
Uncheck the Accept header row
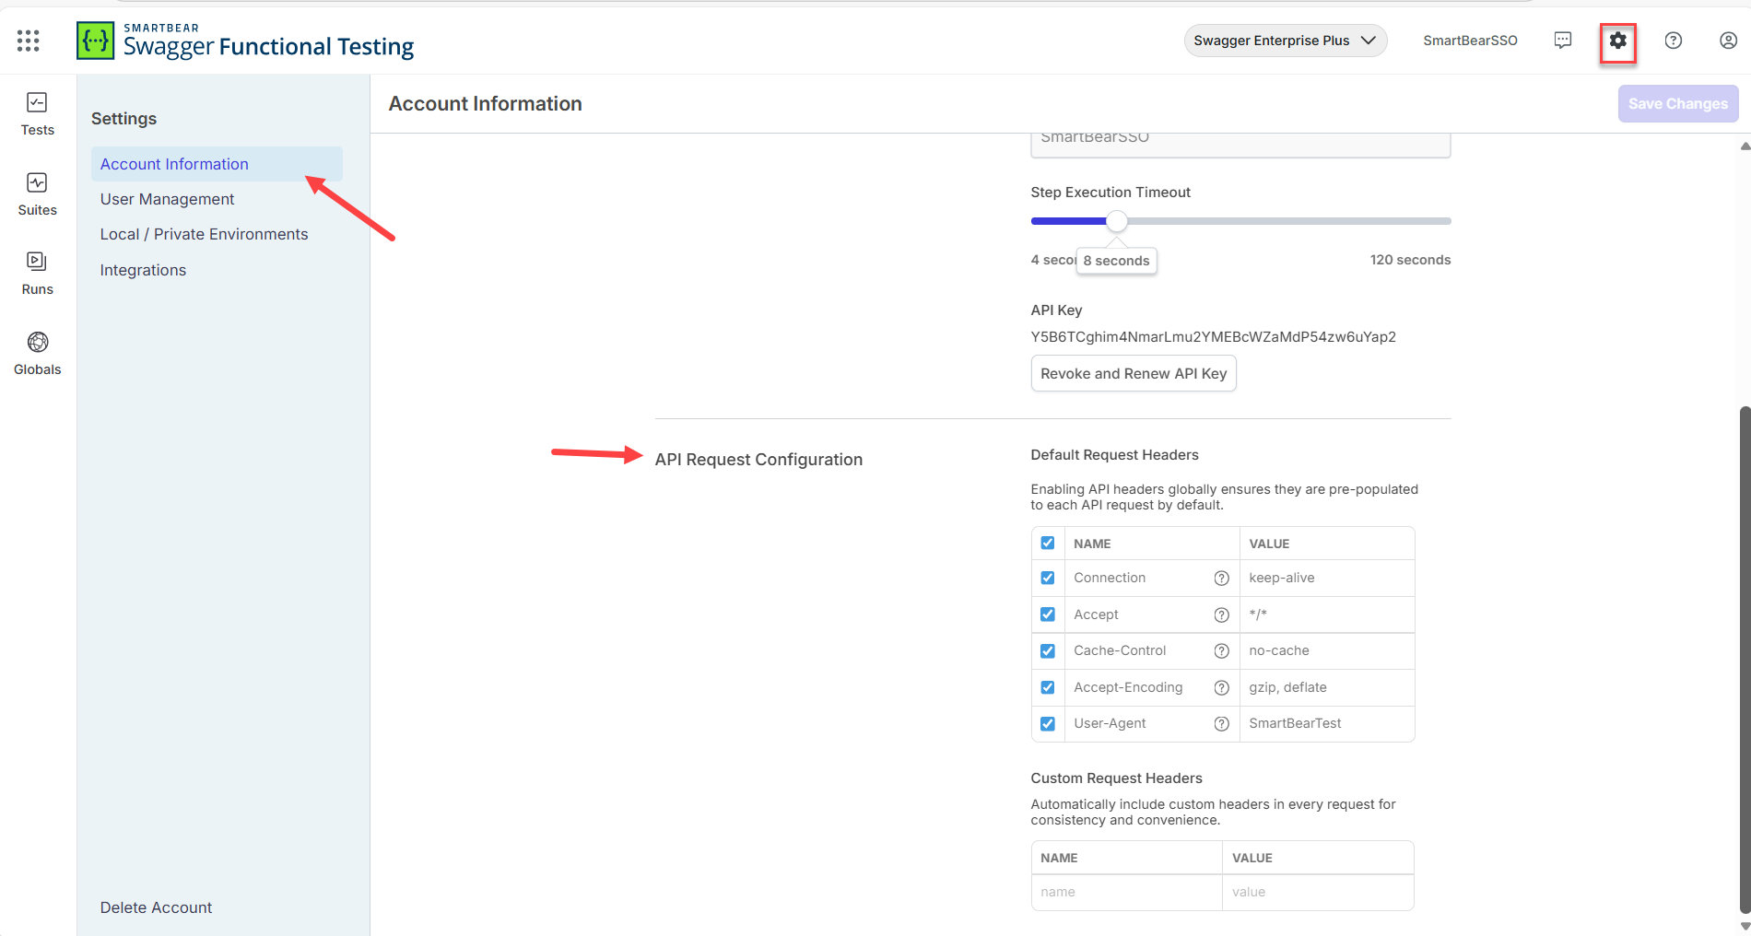tap(1047, 614)
